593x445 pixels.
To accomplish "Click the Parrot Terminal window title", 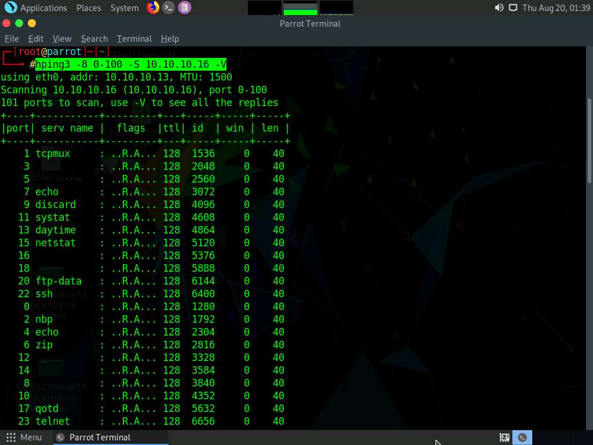I will pyautogui.click(x=310, y=23).
